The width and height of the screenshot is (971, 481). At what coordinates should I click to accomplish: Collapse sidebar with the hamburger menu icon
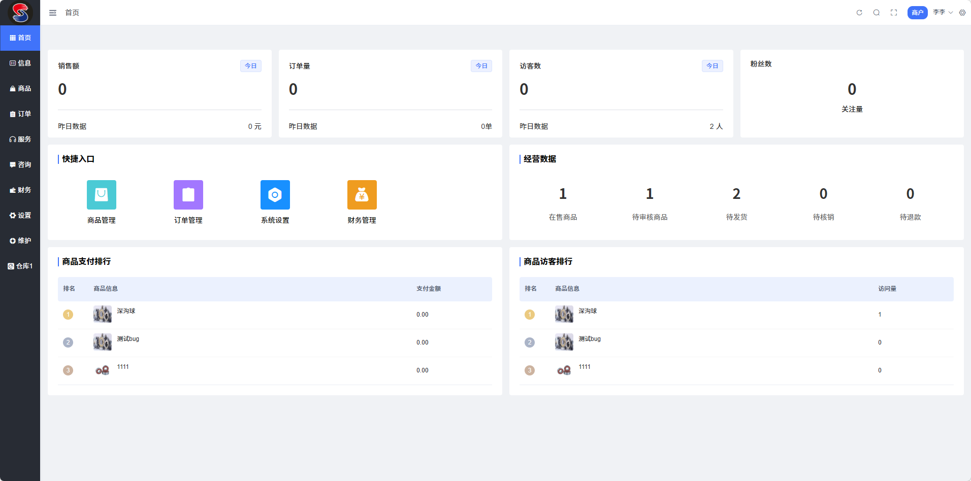point(53,13)
